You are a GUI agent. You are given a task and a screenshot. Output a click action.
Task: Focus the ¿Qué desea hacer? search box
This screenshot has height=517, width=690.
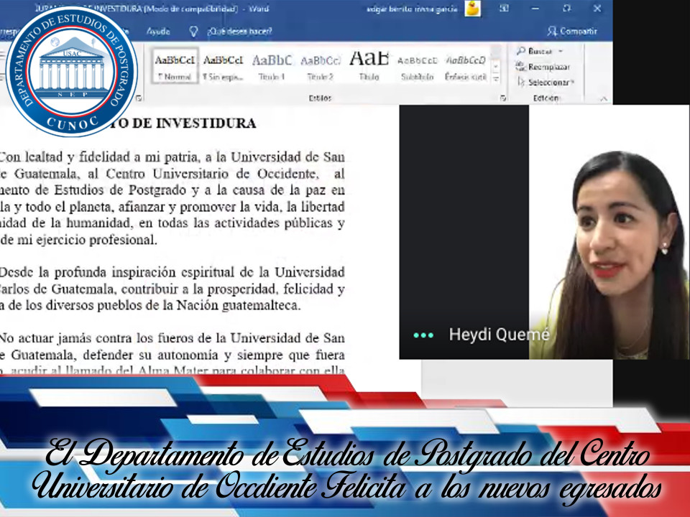click(x=240, y=31)
